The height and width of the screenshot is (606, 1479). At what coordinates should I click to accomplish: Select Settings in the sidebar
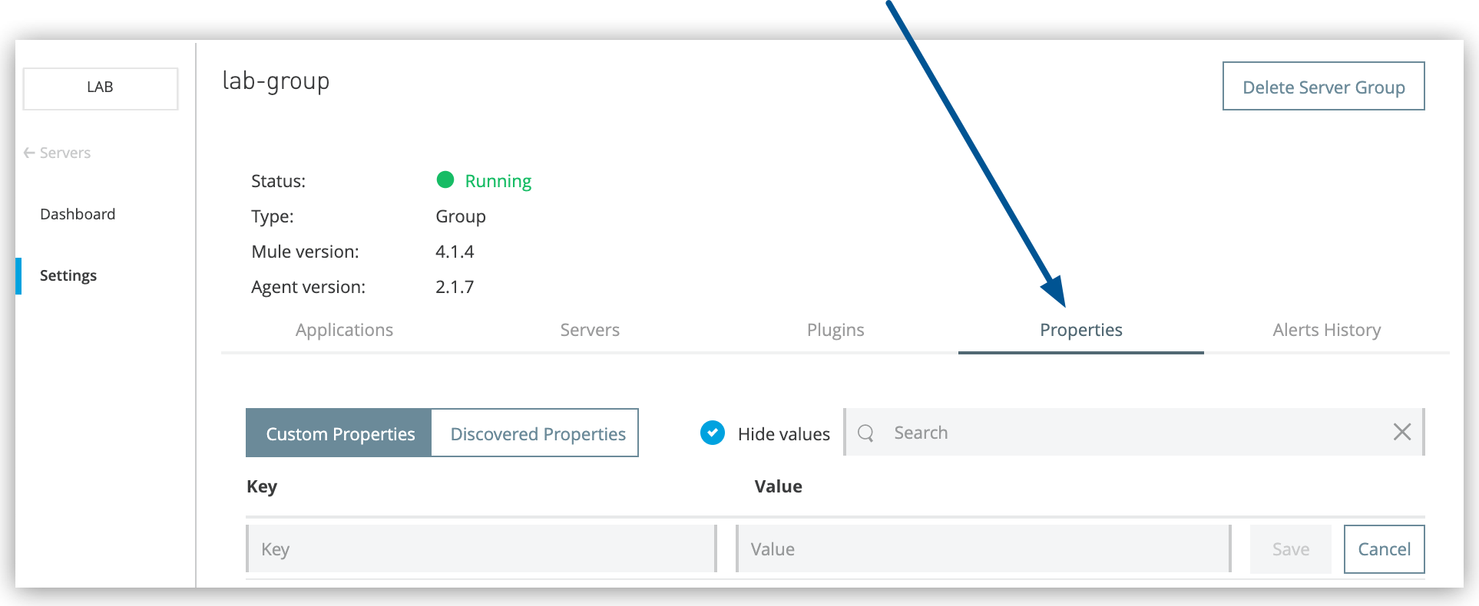click(x=68, y=275)
